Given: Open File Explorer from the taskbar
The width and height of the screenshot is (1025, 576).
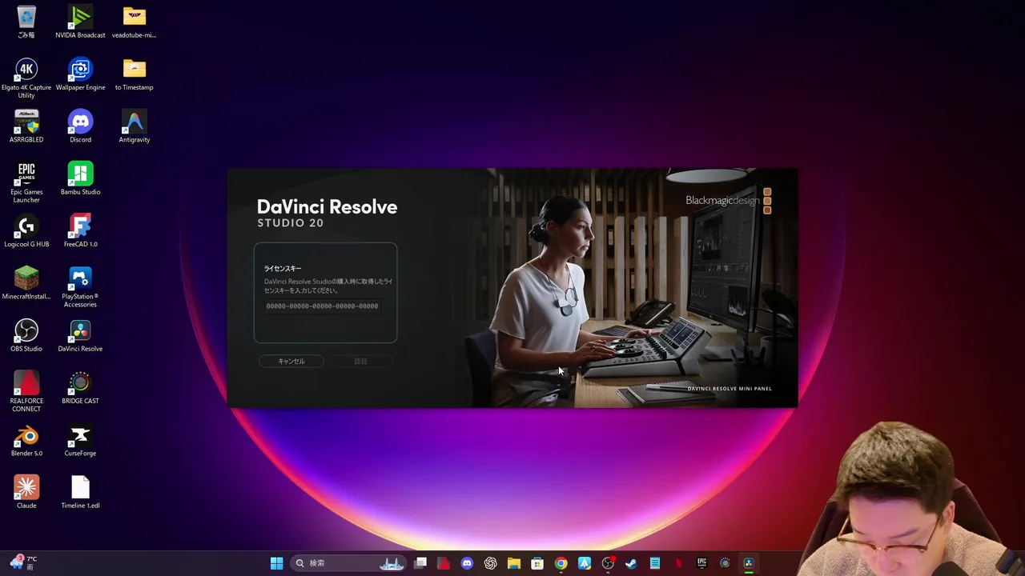Looking at the screenshot, I should 513,563.
